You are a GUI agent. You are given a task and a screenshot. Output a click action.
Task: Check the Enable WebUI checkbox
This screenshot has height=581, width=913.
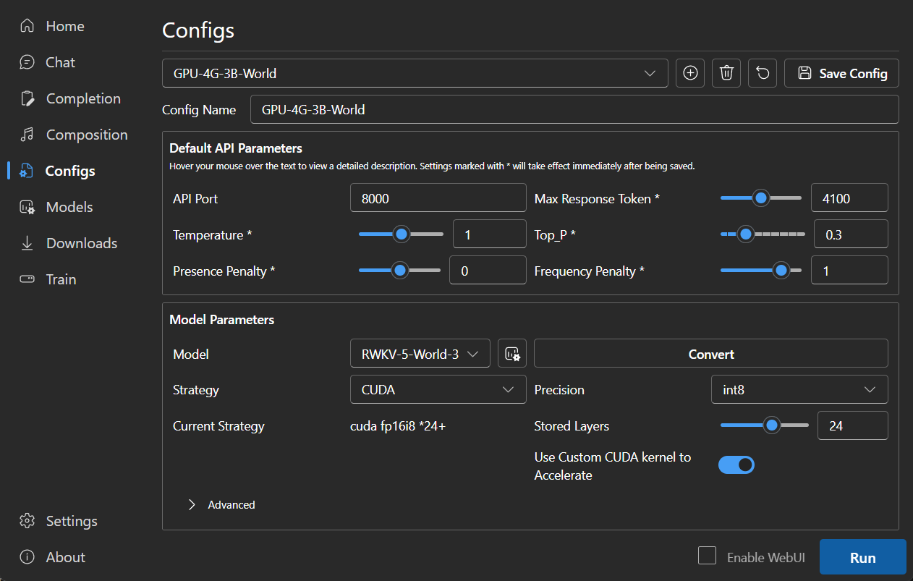pos(707,556)
